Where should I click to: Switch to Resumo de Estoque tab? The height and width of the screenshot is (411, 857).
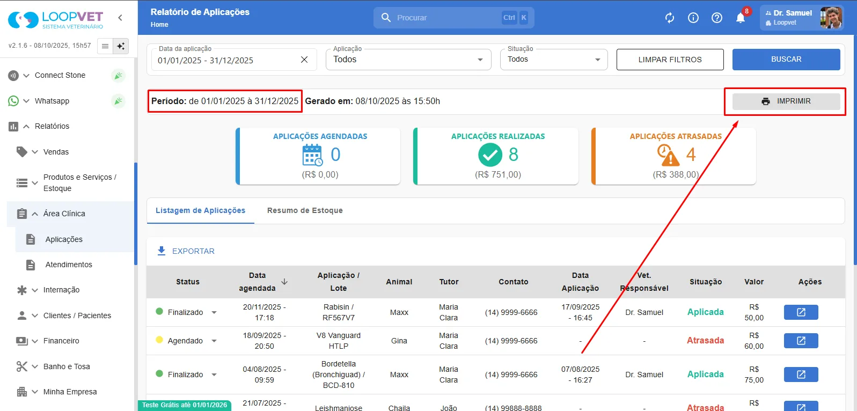coord(305,210)
